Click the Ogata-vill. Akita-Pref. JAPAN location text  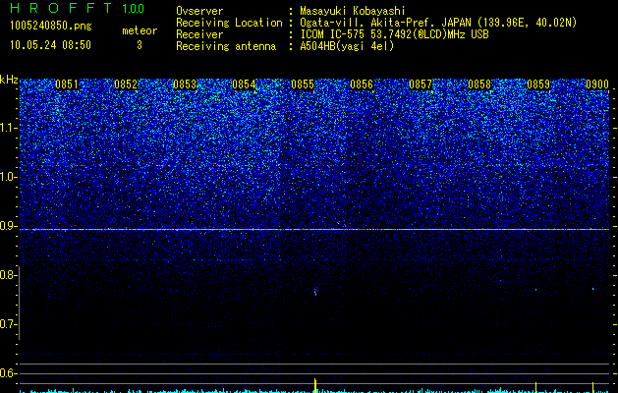(438, 23)
